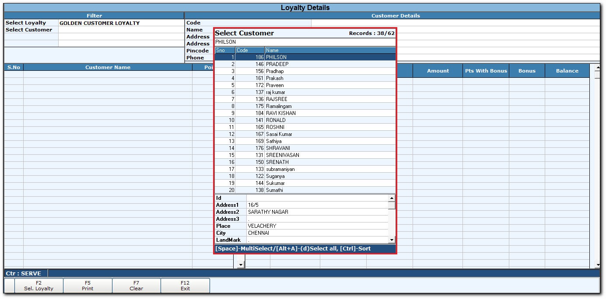Click the F12 Exit button
This screenshot has width=606, height=299.
click(x=186, y=285)
